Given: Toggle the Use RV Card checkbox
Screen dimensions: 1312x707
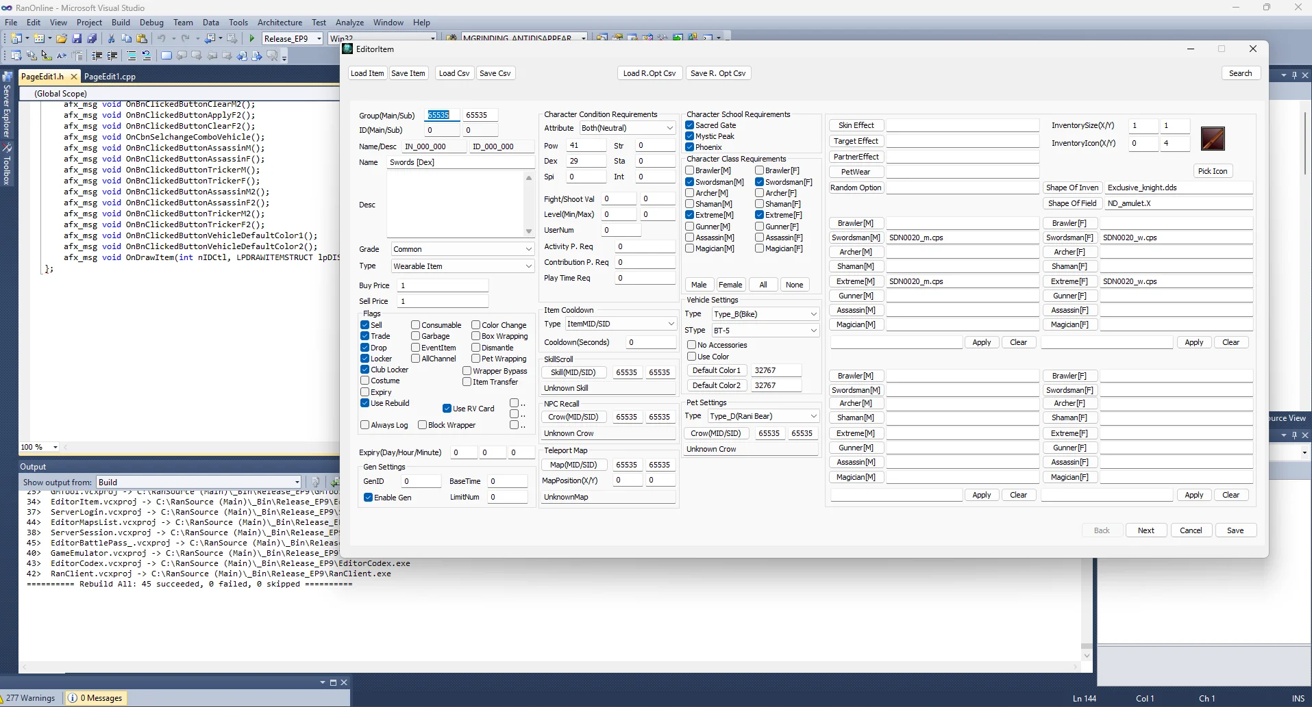Looking at the screenshot, I should [447, 409].
